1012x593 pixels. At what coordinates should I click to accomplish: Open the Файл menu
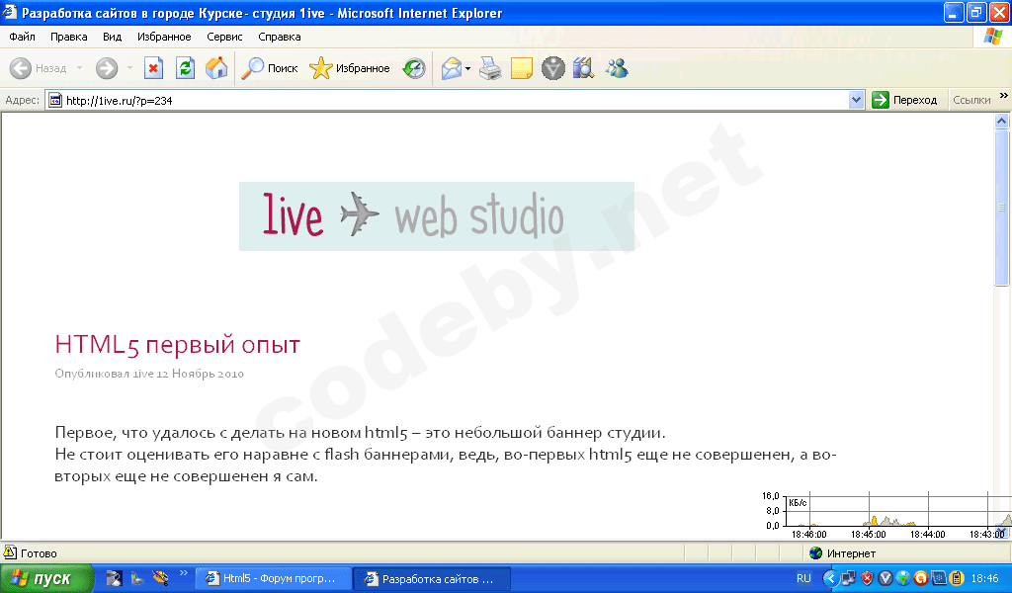point(22,37)
